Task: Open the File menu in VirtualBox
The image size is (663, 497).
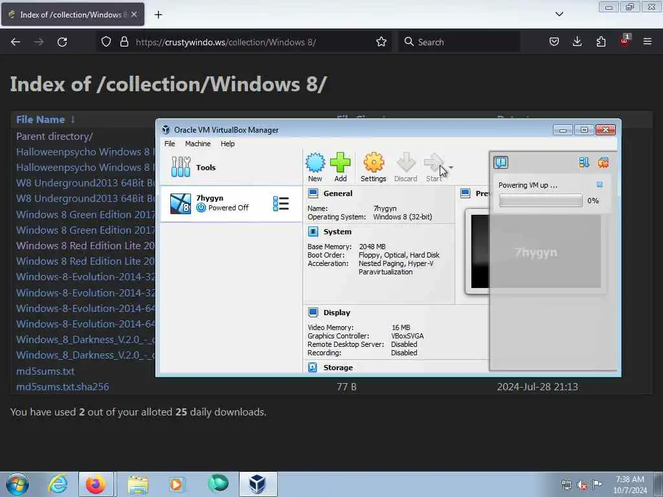Action: coord(170,144)
